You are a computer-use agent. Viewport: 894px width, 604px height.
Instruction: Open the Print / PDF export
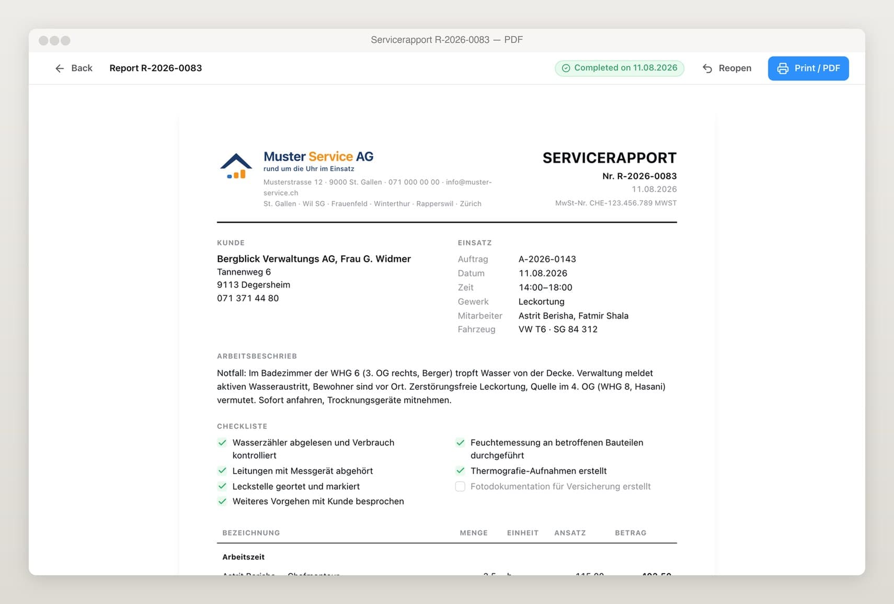click(808, 69)
